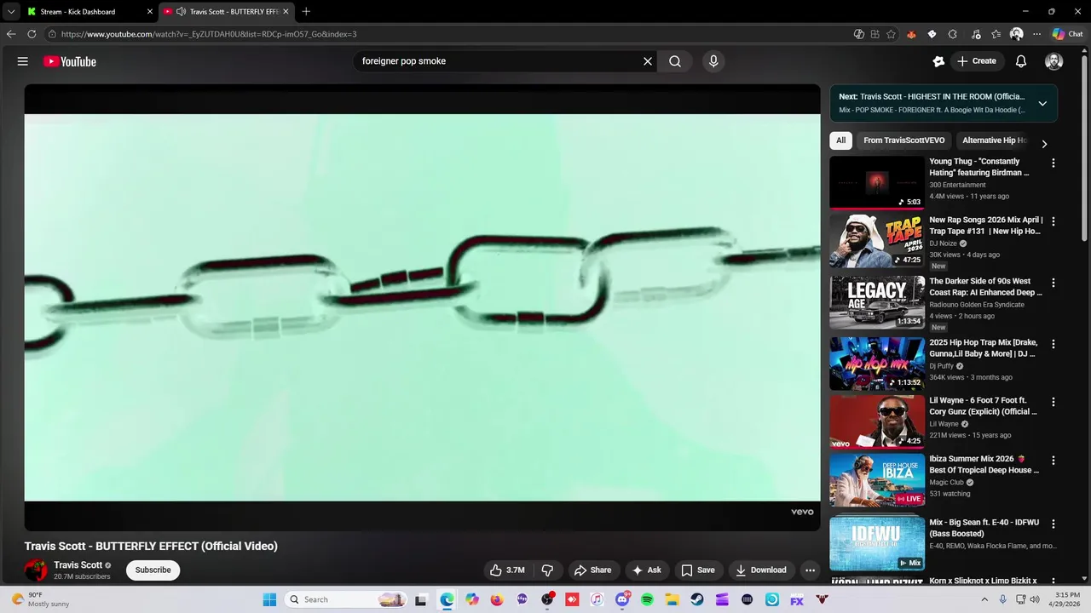
Task: Open the browser Settings and more ellipsis
Action: (x=1036, y=34)
